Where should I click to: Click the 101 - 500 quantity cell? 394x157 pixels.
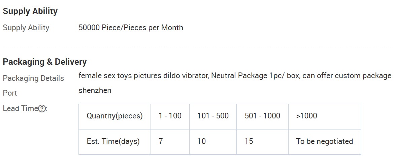(213, 116)
